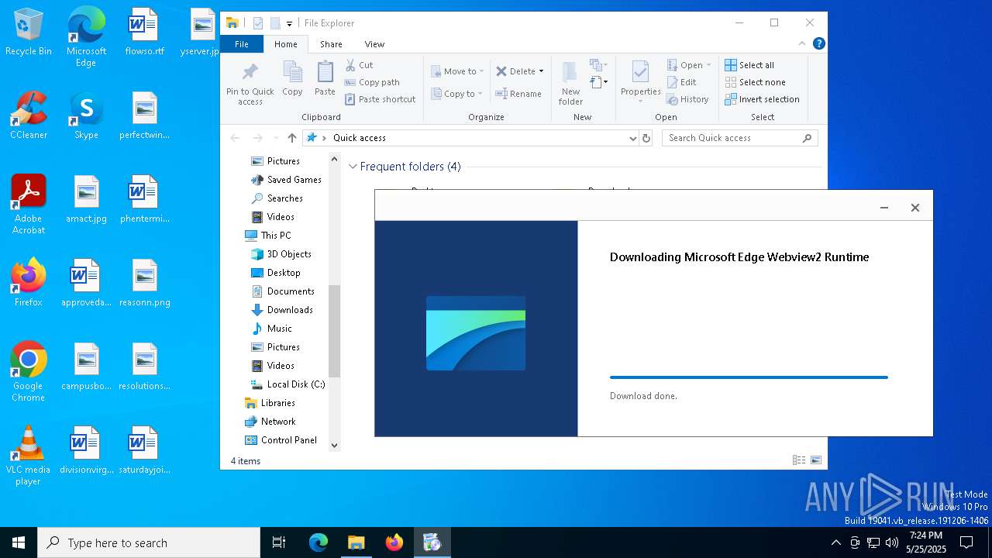Expand the Delete dropdown arrow
Screen dimensions: 992x558
[x=541, y=71]
